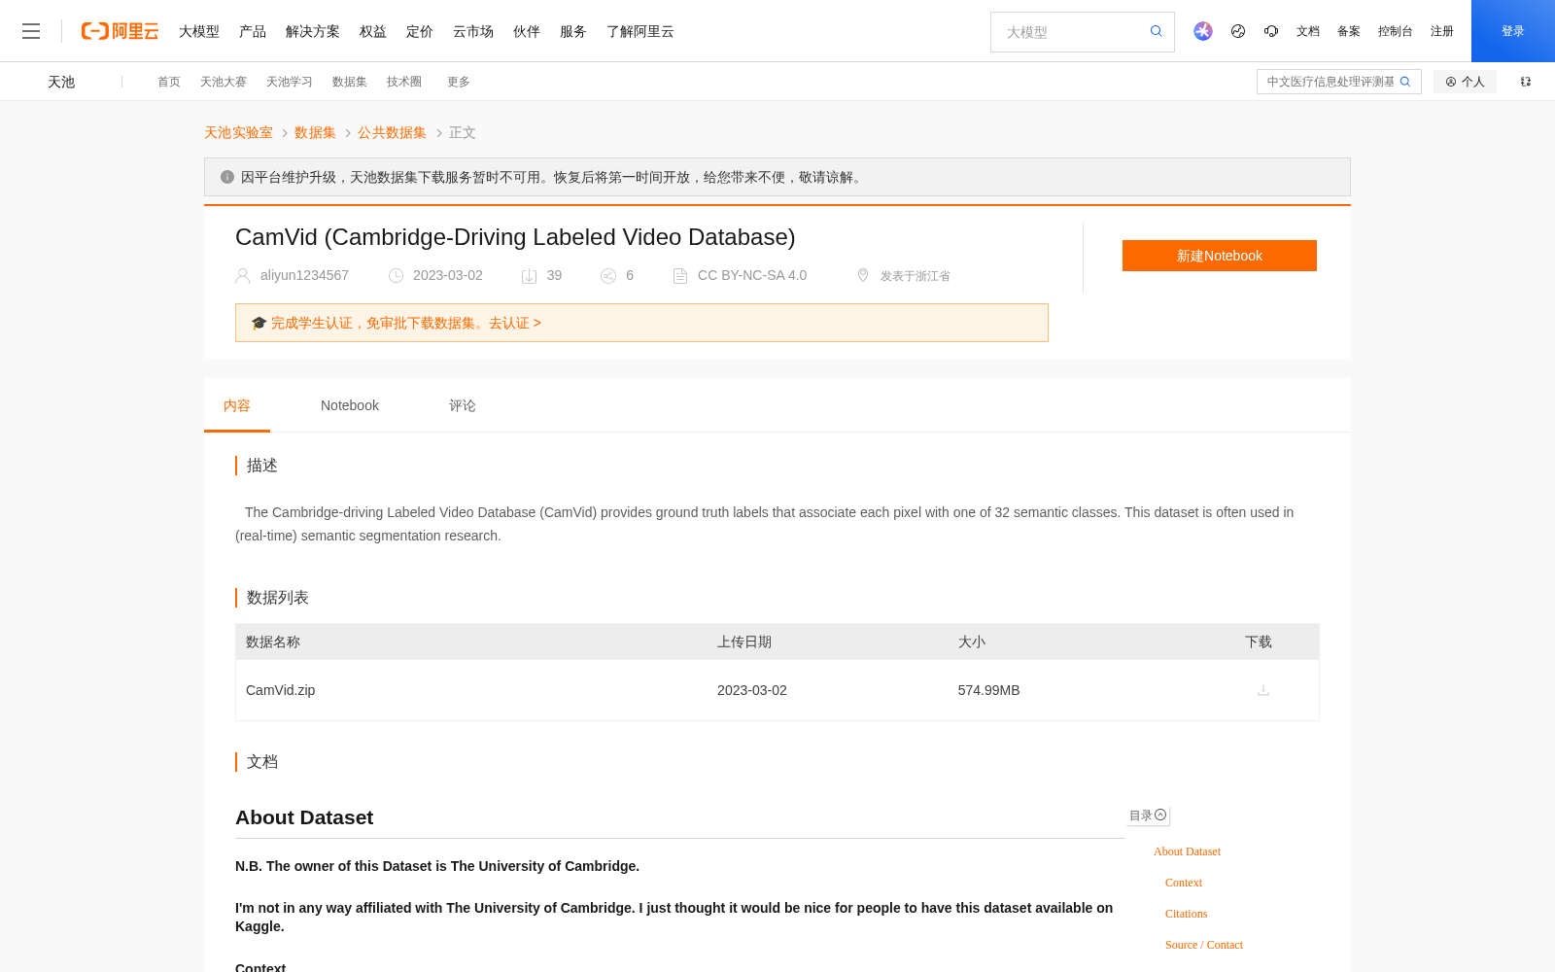
Task: Open the 备案 link
Action: [1349, 31]
